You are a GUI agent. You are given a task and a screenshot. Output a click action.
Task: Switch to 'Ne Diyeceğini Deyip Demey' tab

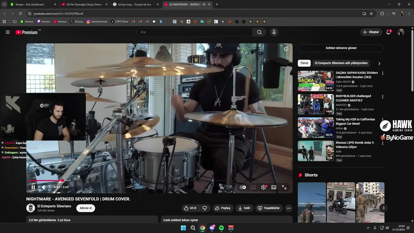point(85,5)
